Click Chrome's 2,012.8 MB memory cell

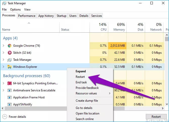coord(117,46)
